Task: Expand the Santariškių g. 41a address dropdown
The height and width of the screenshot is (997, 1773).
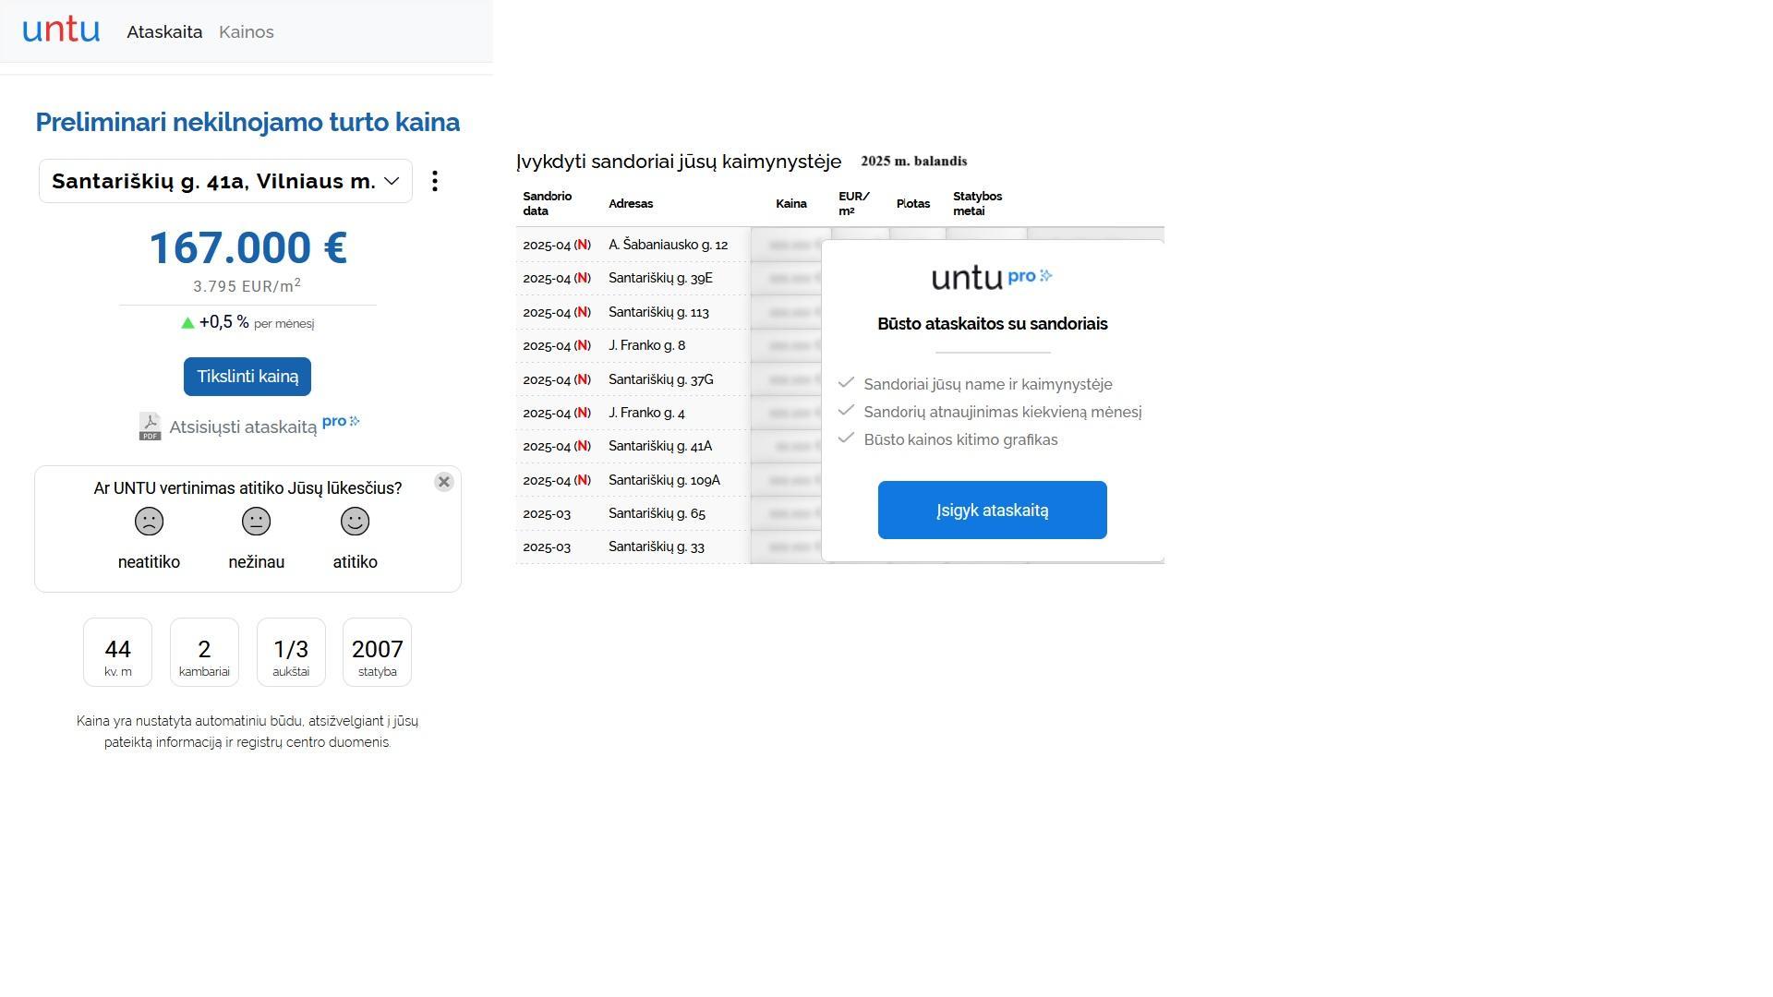Action: tap(225, 181)
